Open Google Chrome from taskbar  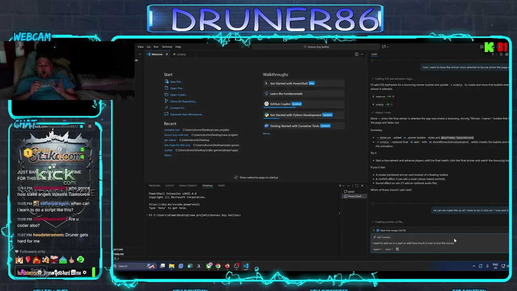coord(218,266)
